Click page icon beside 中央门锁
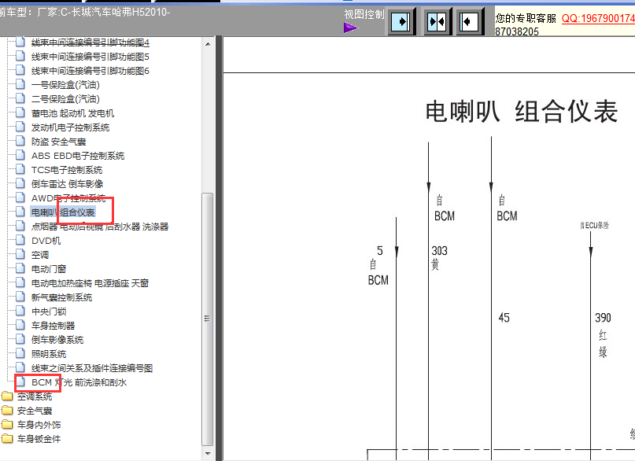635x461 pixels. point(20,311)
